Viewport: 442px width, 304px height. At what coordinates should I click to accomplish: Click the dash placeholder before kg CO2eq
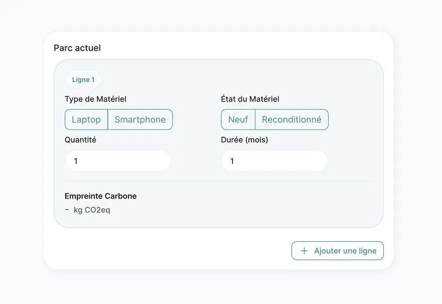(x=67, y=210)
